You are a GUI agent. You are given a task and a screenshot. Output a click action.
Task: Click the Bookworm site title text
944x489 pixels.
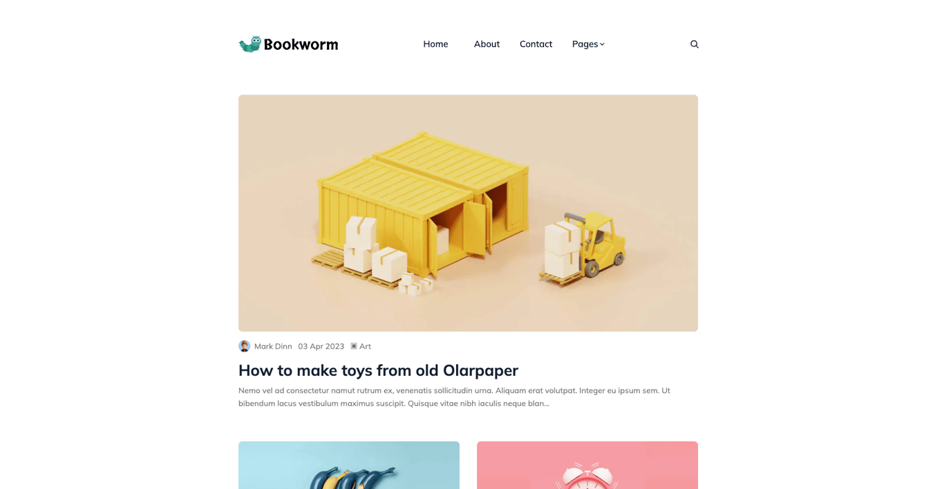tap(301, 44)
